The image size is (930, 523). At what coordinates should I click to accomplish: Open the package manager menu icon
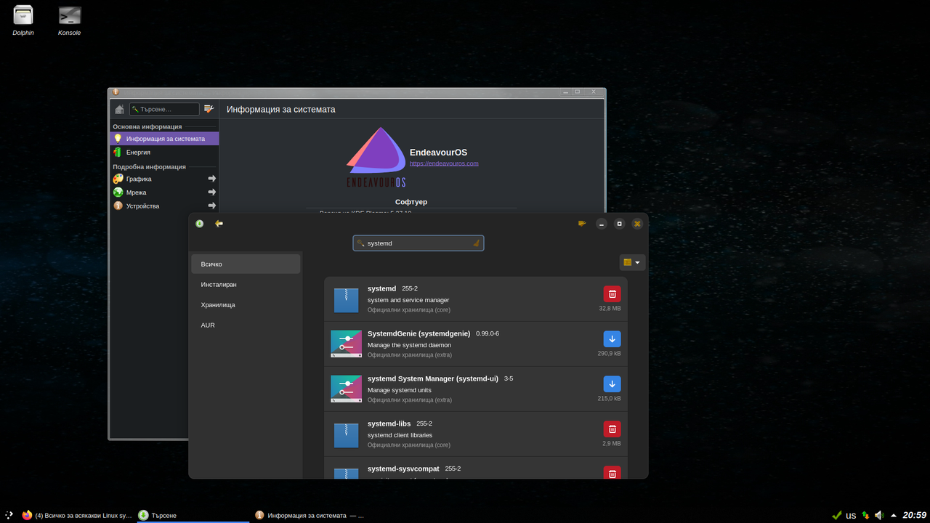582,224
